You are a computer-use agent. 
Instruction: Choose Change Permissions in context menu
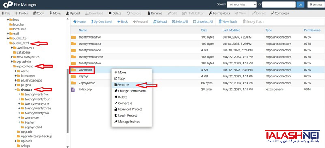pyautogui.click(x=130, y=91)
